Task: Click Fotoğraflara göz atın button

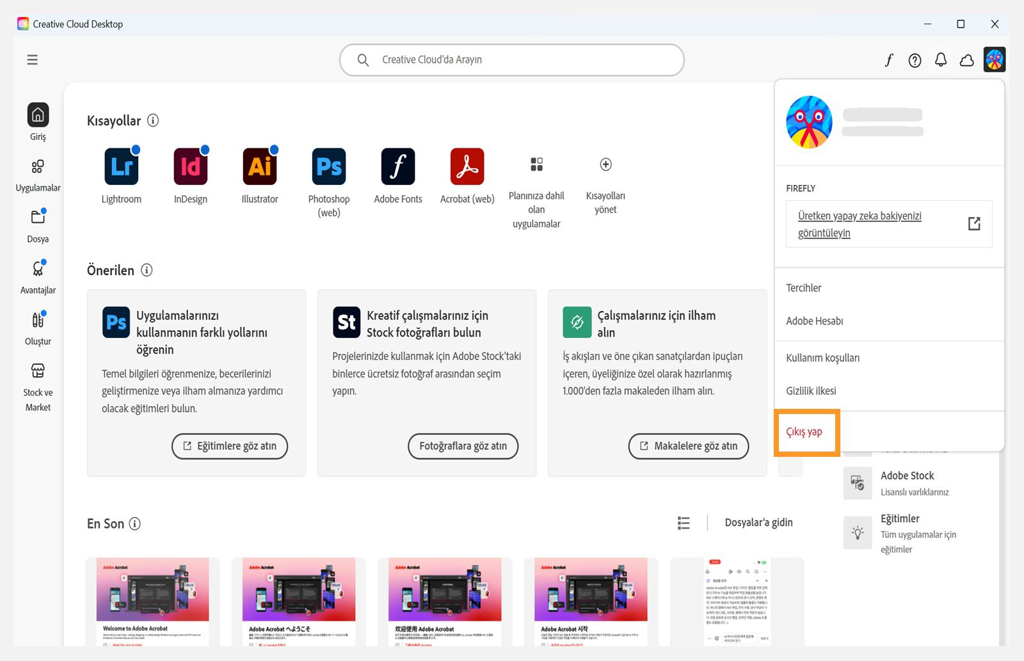Action: pos(463,446)
